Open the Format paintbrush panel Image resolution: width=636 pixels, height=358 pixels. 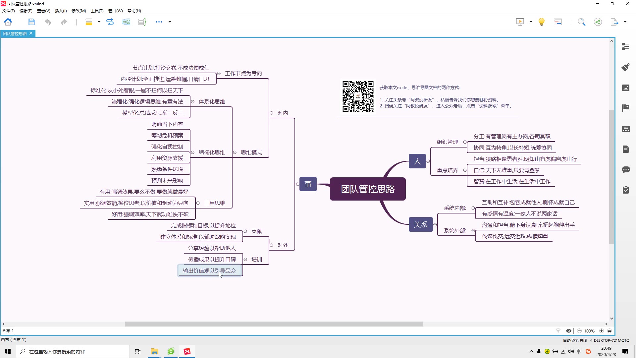(x=626, y=67)
